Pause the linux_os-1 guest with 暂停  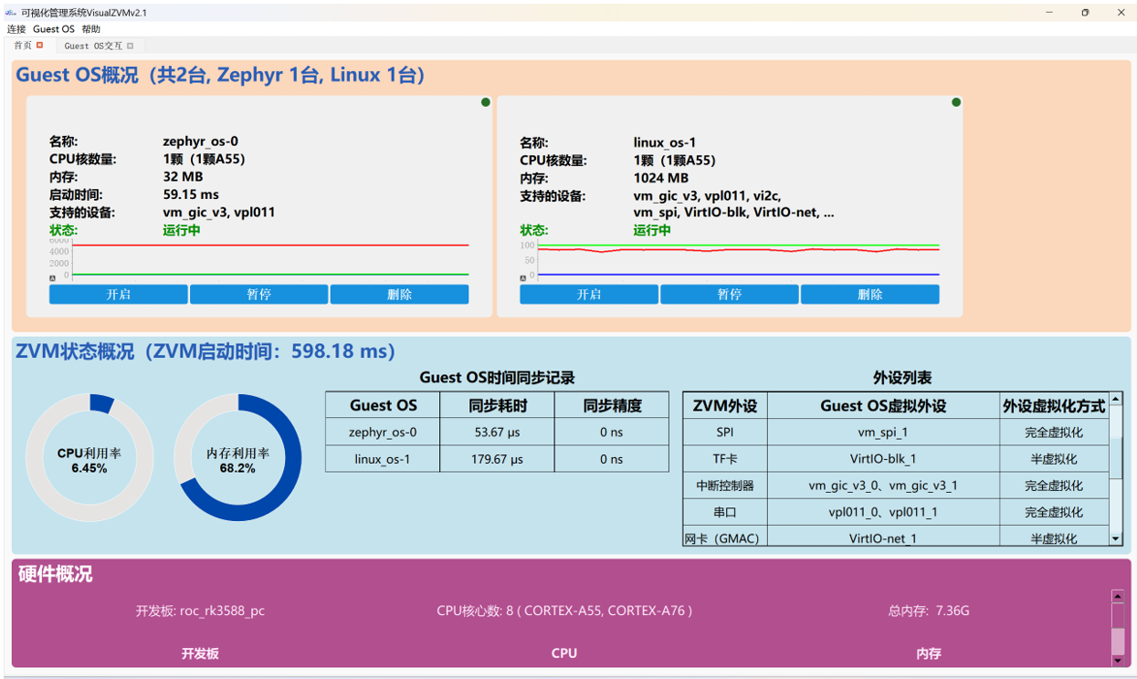point(729,295)
